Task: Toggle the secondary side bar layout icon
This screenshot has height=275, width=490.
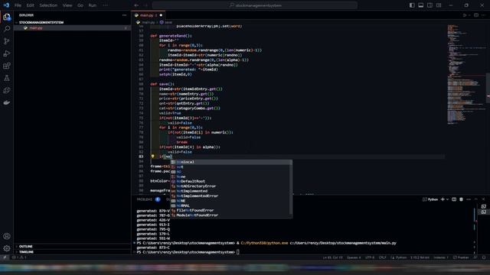Action: click(430, 5)
